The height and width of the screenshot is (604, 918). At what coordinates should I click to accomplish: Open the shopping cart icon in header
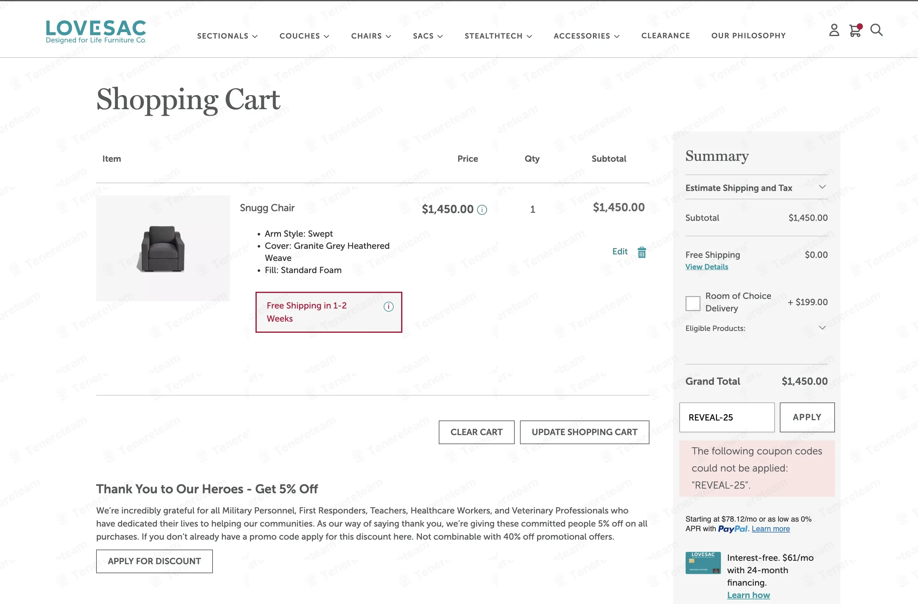[x=855, y=30]
